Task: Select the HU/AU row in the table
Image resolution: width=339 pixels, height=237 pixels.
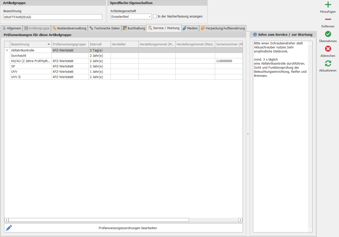Action: click(30, 61)
